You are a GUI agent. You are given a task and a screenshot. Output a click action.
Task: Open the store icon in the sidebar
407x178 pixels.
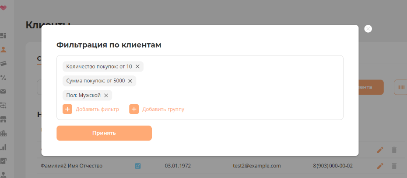coord(3,119)
